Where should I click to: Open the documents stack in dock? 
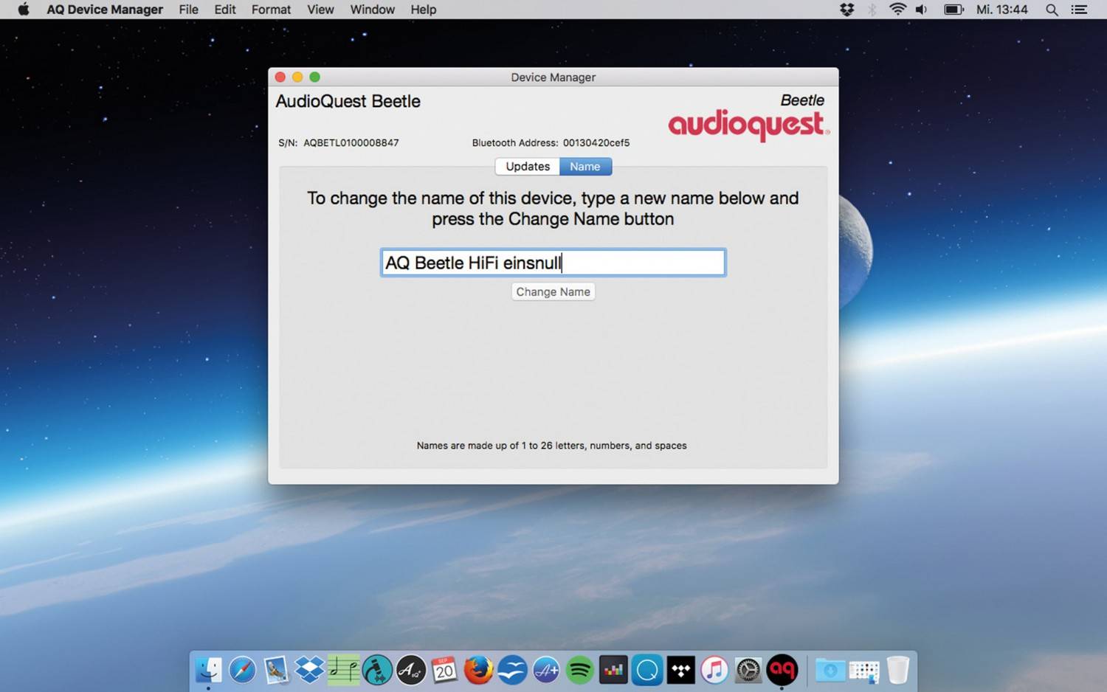click(x=864, y=670)
